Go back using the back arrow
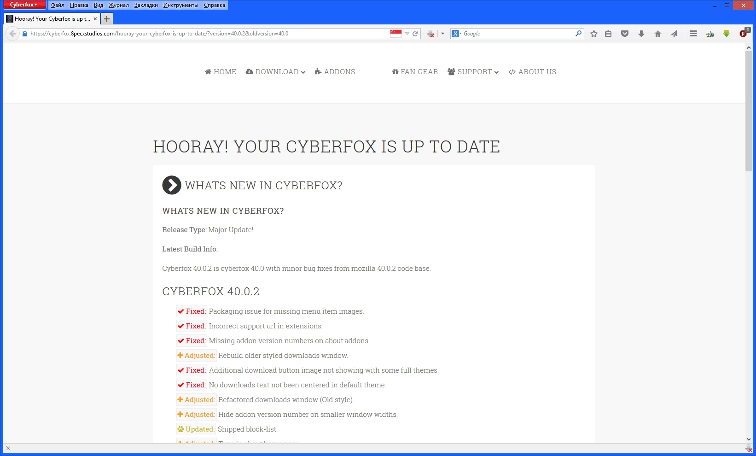Viewport: 756px width, 456px height. [x=12, y=34]
